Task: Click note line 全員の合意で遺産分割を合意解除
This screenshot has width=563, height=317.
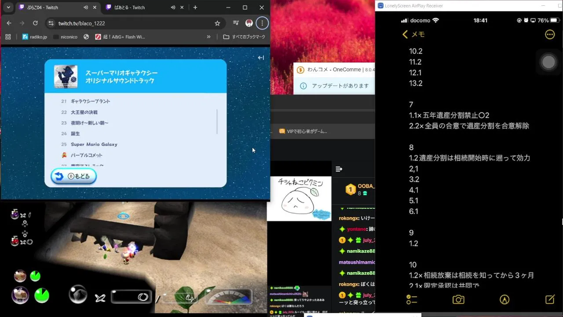Action: point(469,126)
